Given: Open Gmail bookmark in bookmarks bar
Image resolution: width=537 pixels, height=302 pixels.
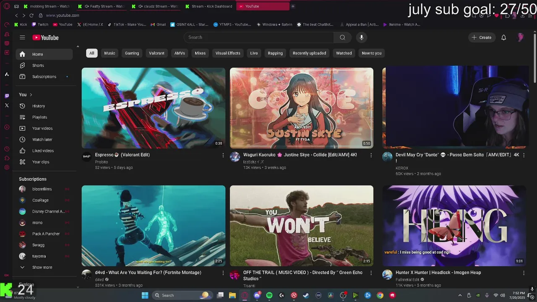Looking at the screenshot, I should [x=158, y=25].
